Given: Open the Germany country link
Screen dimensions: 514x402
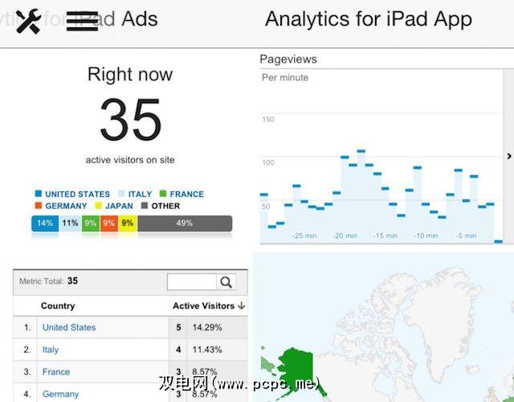Looking at the screenshot, I should 60,394.
